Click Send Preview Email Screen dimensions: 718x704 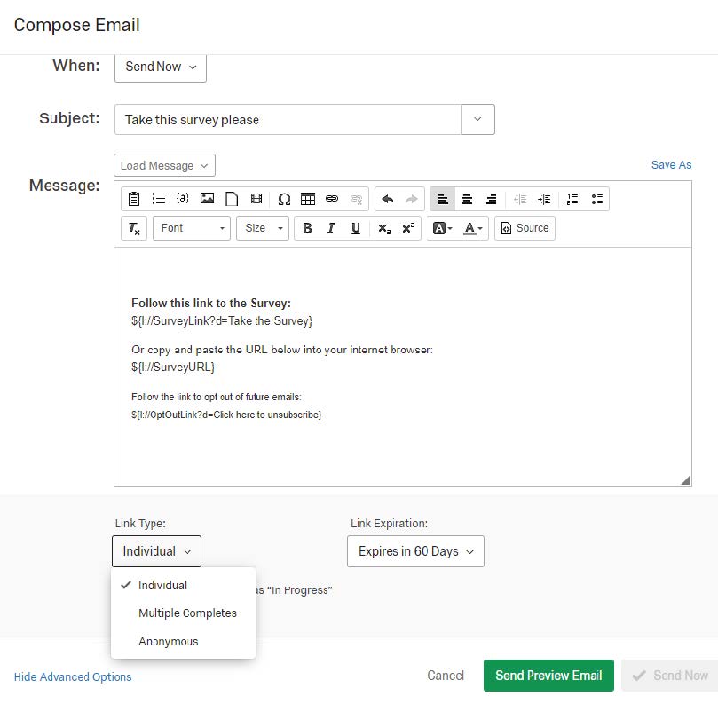[548, 676]
